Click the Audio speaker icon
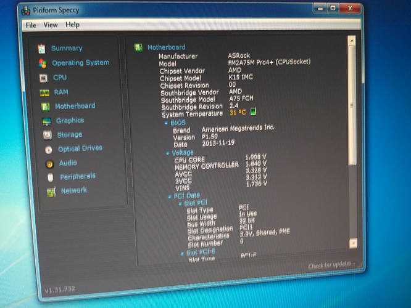411x308 pixels. pos(49,164)
